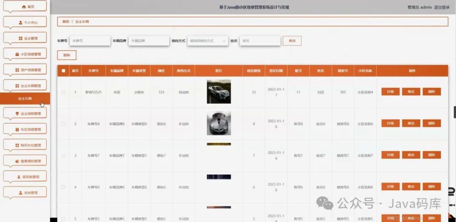Click the icon beside 业主宠物管理
456x222 pixels.
17,114
